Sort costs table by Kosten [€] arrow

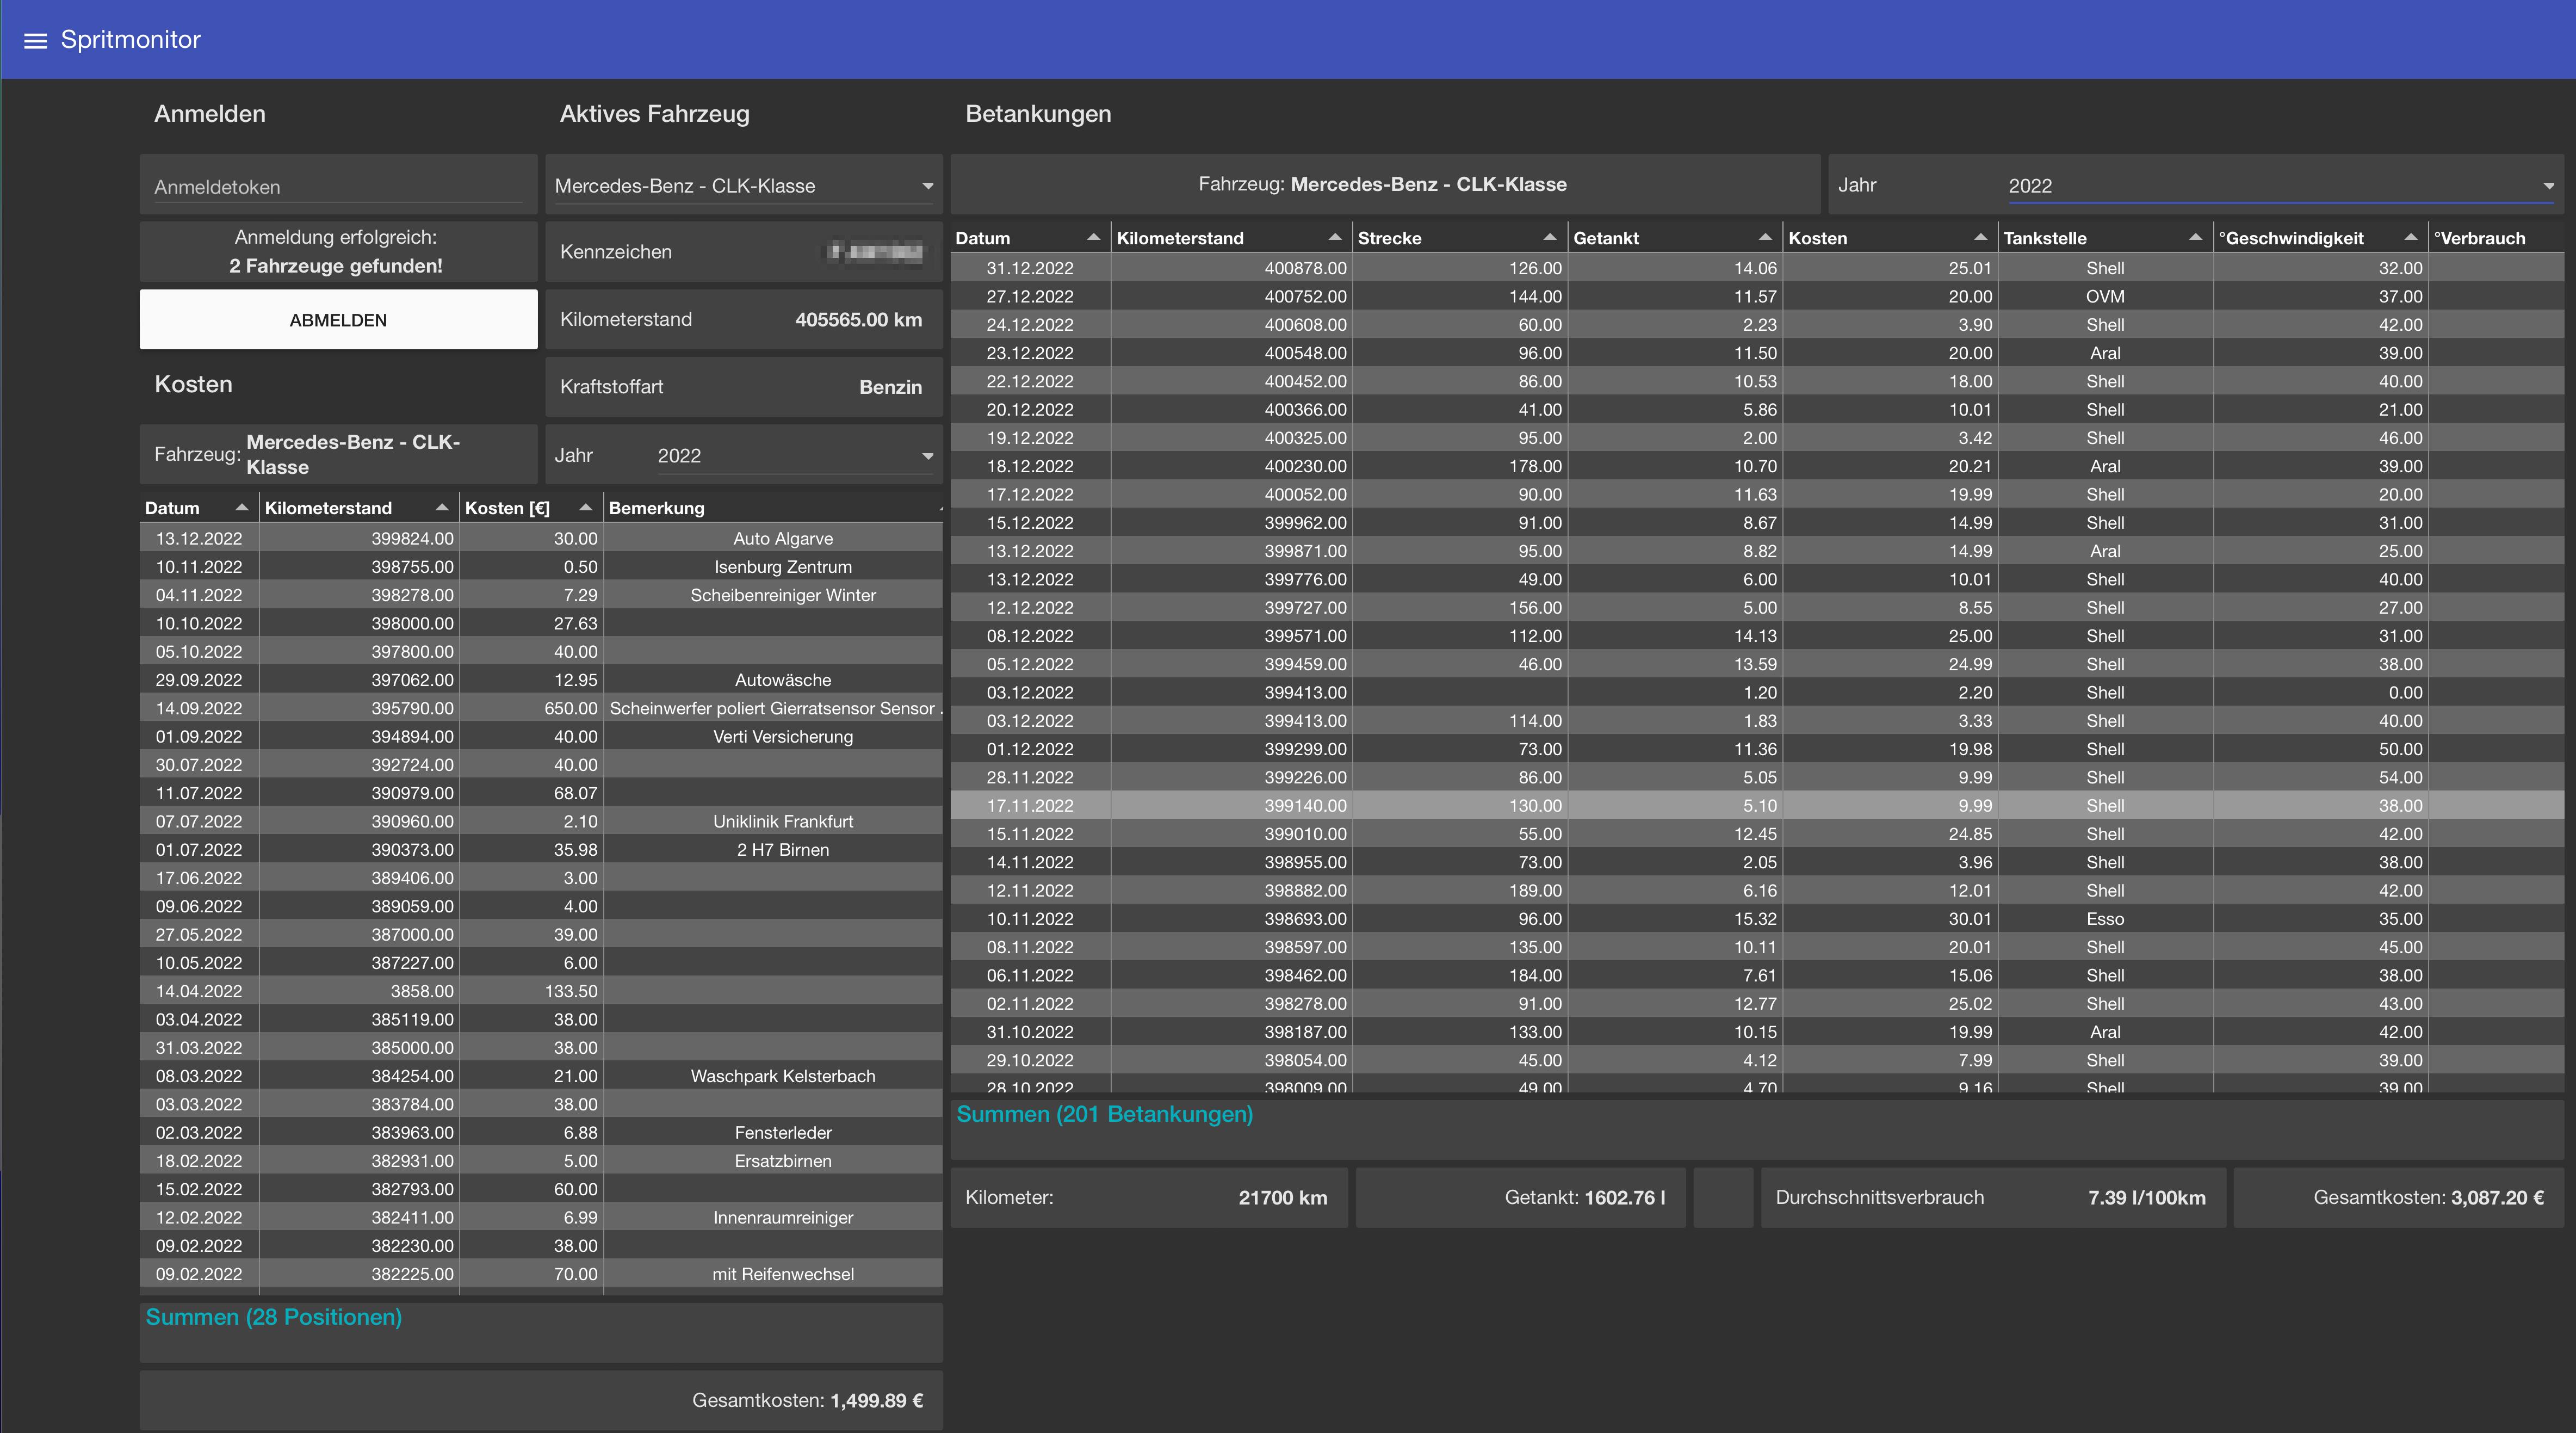click(x=585, y=507)
